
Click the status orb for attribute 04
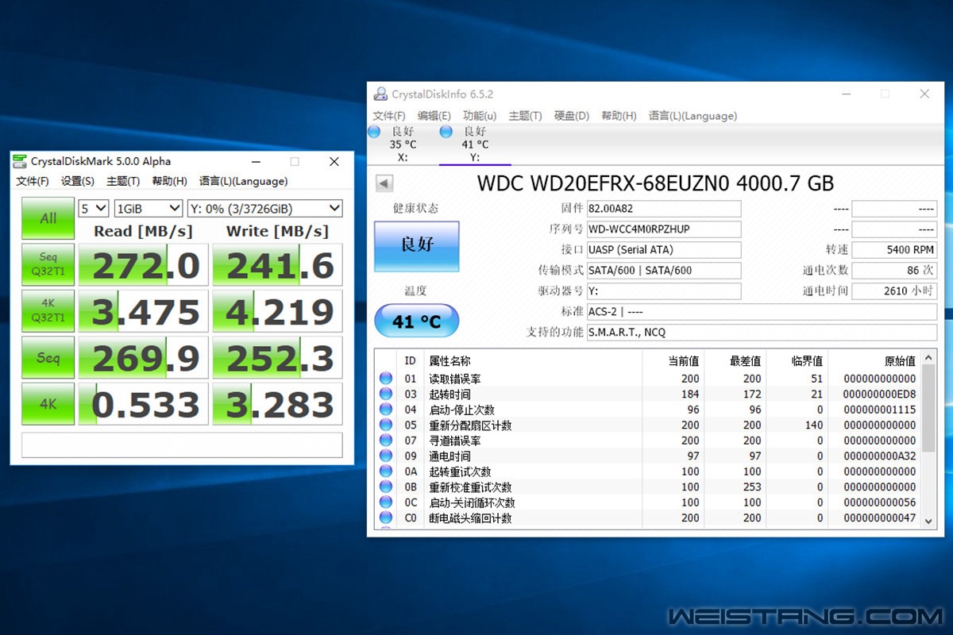tap(386, 410)
